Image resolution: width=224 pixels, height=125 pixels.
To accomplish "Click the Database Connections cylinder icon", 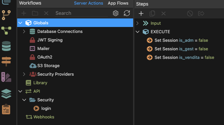I will 32,32.
